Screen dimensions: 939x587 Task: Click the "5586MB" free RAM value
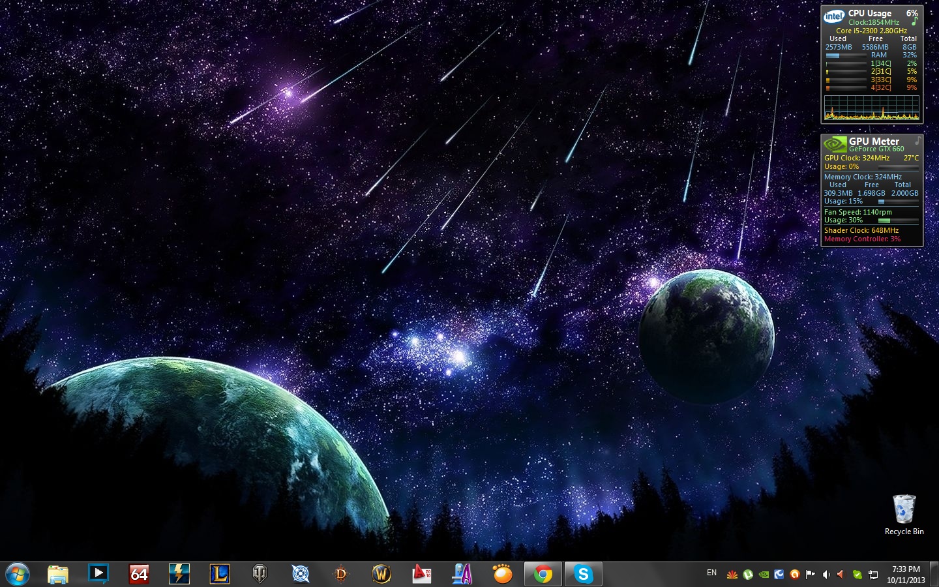pyautogui.click(x=875, y=47)
